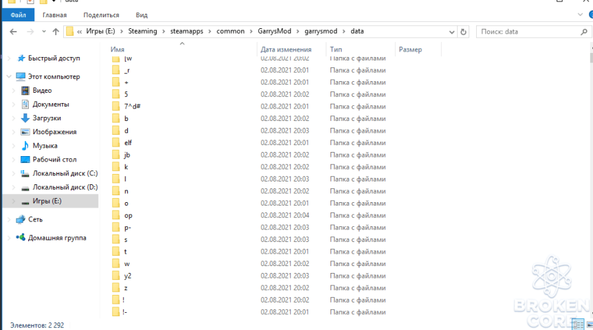Open recent locations dropdown arrow
The height and width of the screenshot is (330, 593).
[x=44, y=32]
